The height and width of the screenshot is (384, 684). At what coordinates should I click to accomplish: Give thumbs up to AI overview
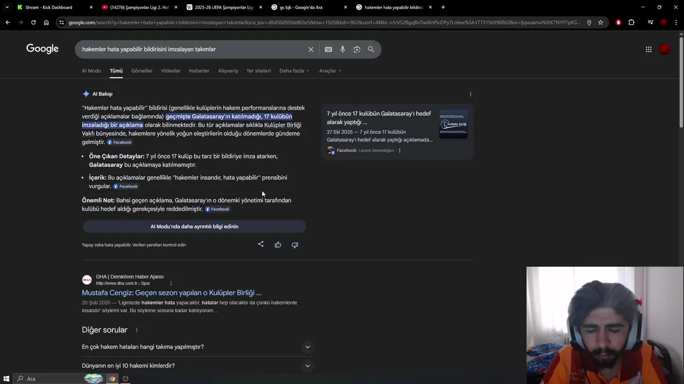[278, 245]
